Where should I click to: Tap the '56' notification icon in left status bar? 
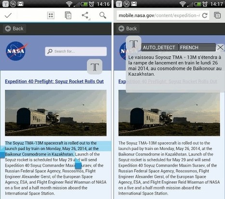(x=13, y=4)
